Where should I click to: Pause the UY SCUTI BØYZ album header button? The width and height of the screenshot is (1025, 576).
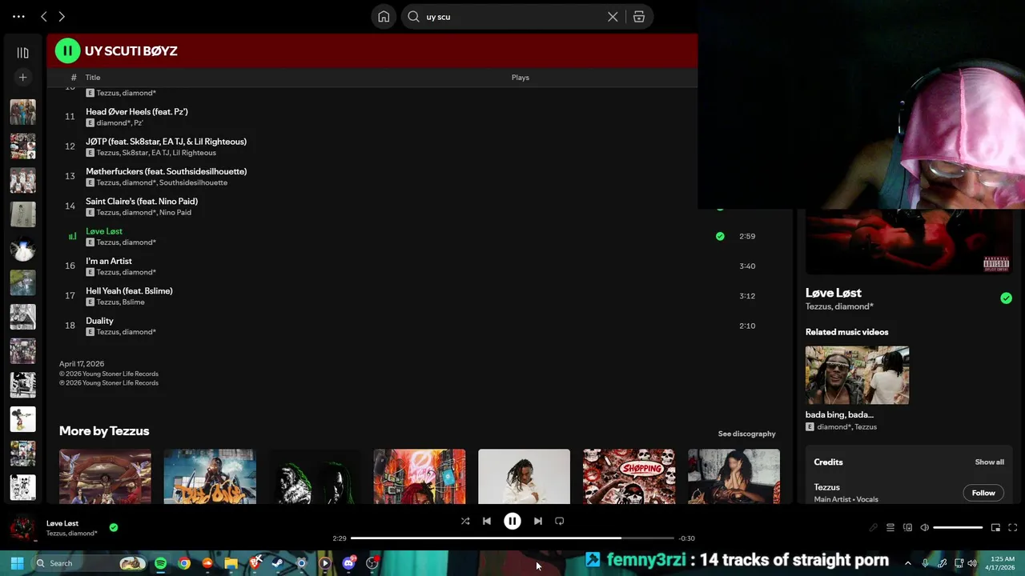[x=67, y=50]
